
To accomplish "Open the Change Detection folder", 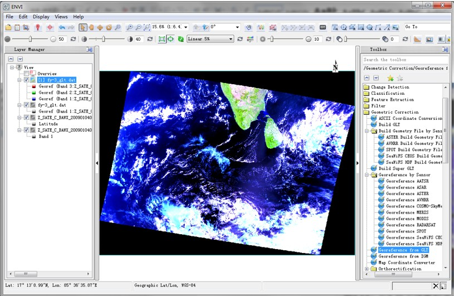I will click(x=390, y=87).
